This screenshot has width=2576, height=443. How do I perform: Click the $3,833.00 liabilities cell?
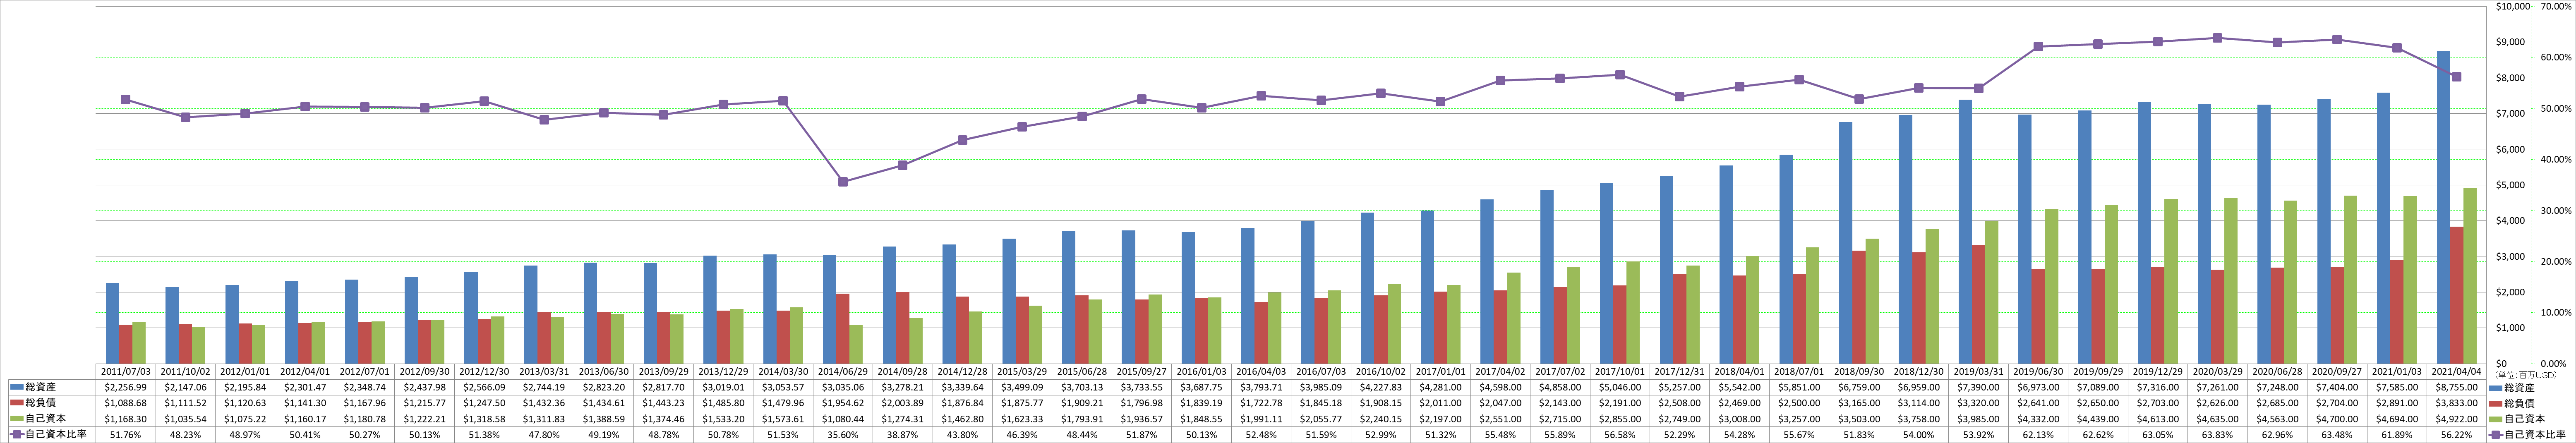(x=2456, y=403)
